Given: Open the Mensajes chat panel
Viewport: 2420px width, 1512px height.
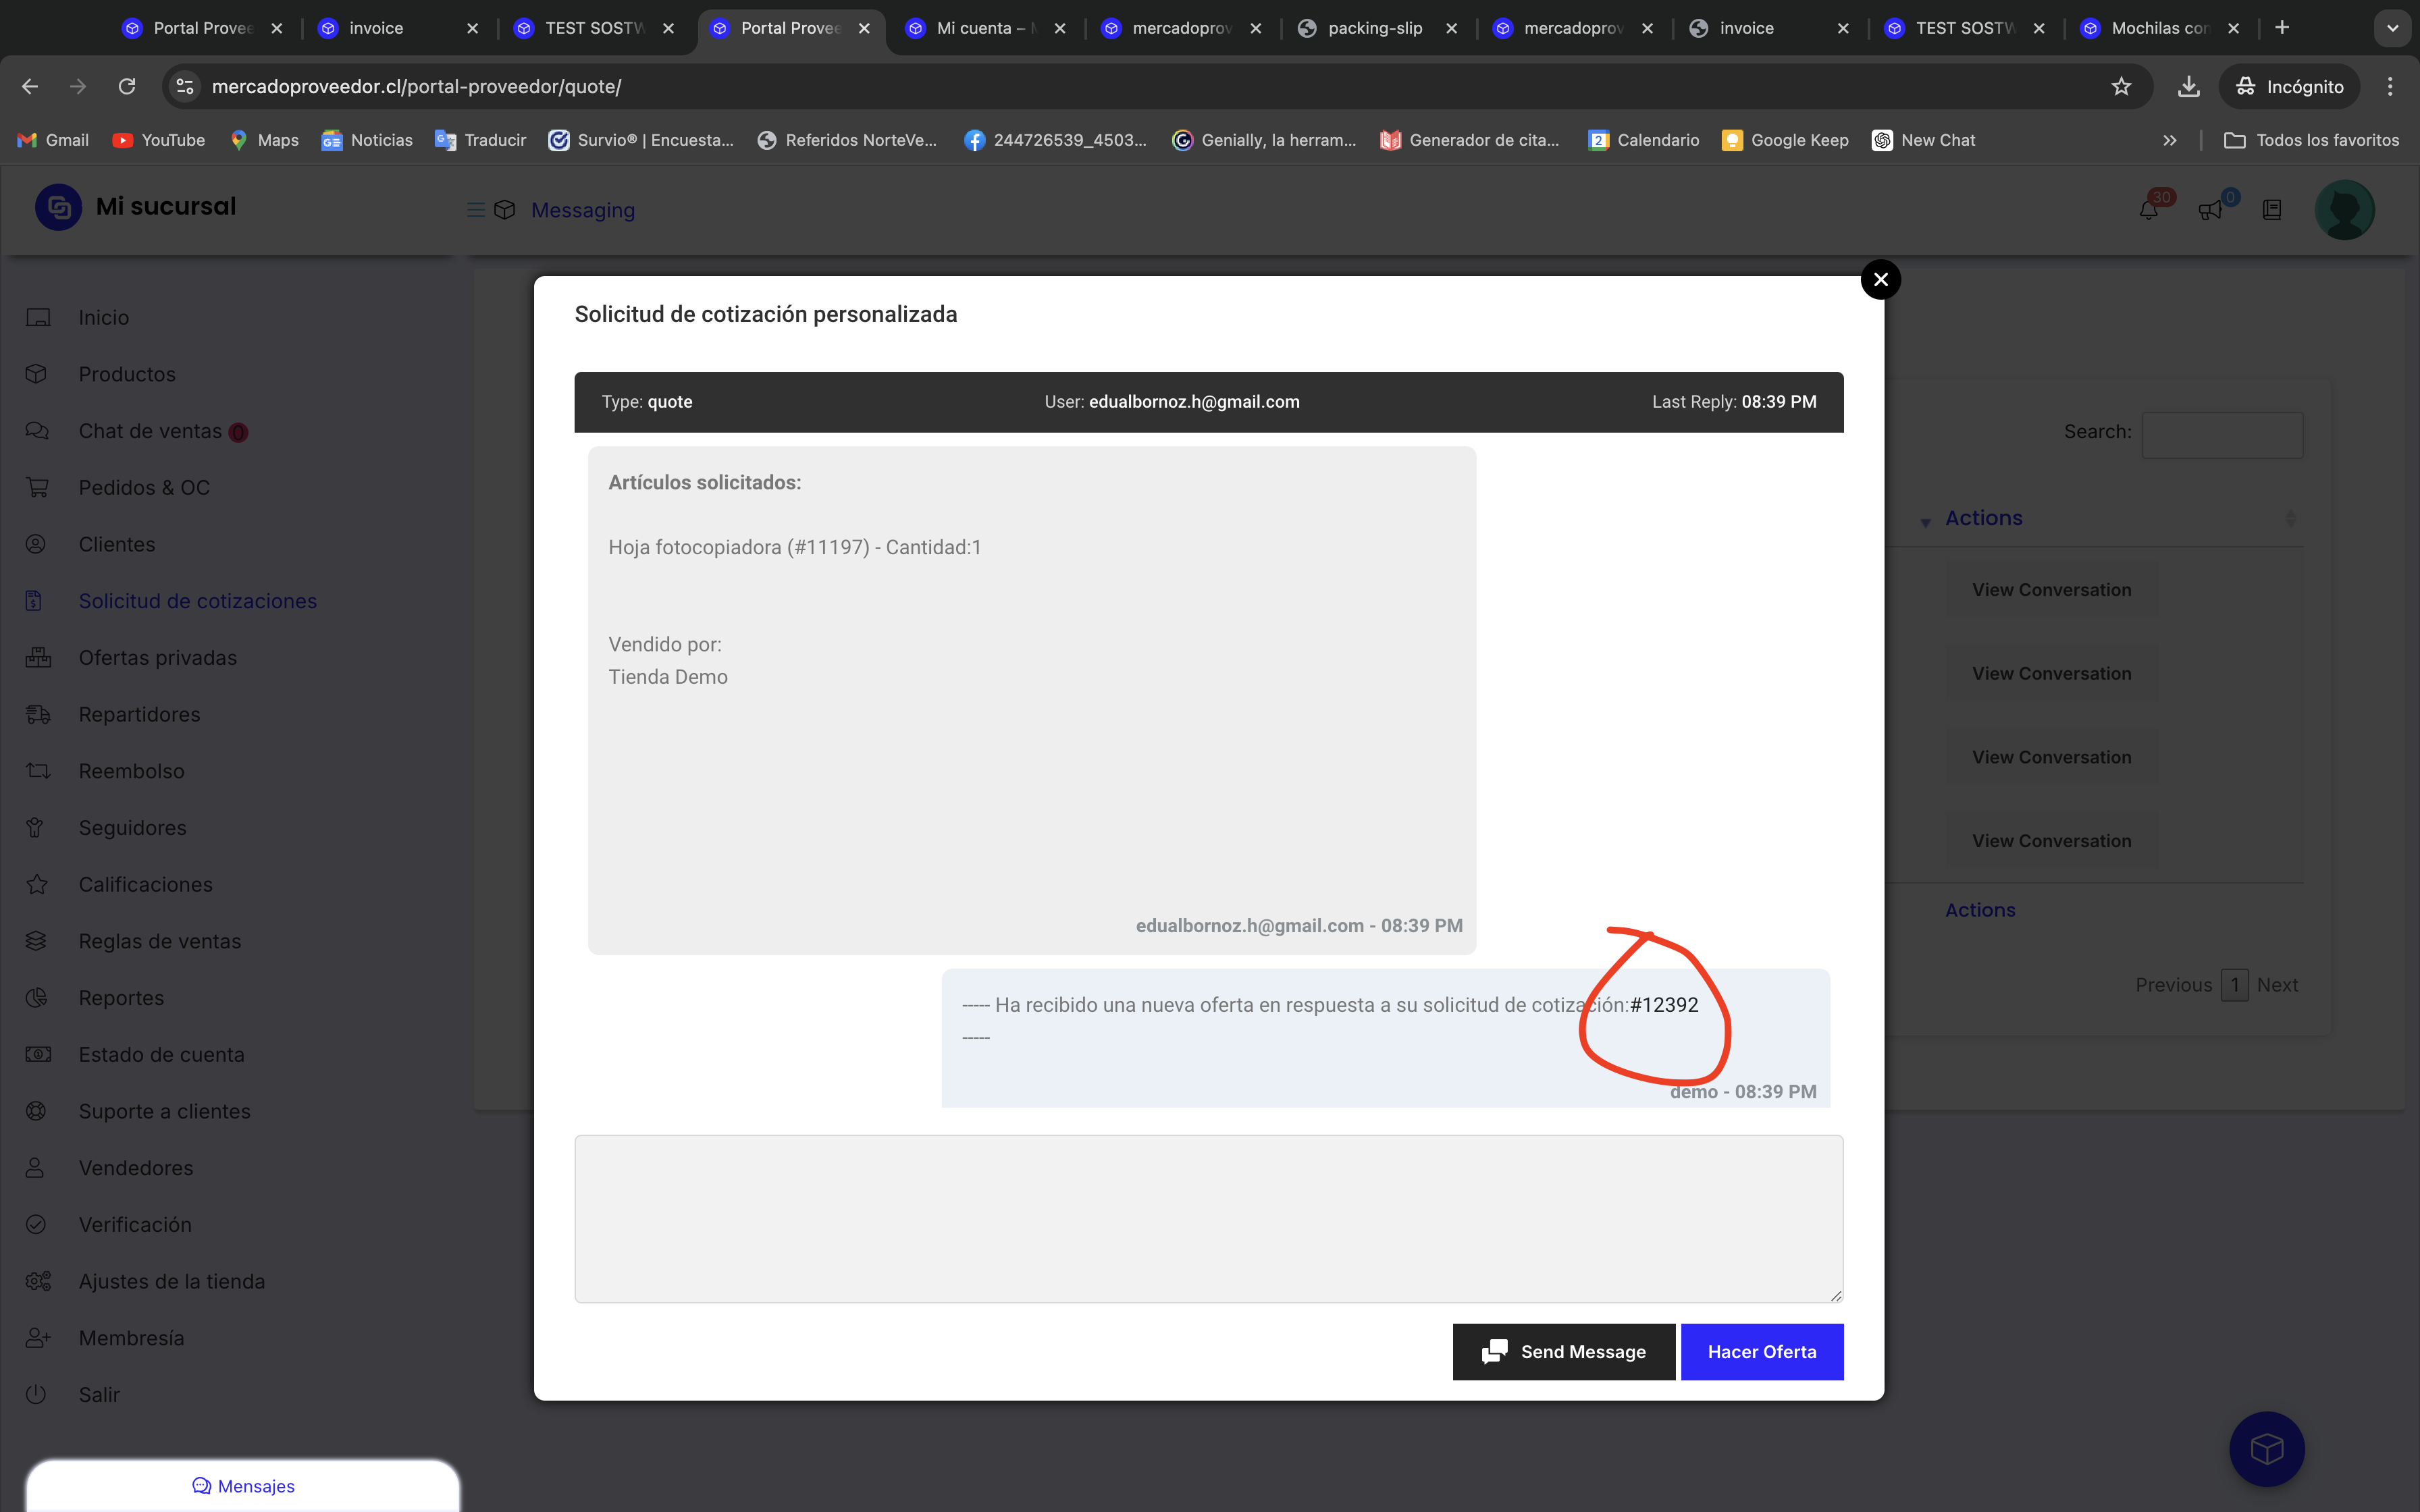Looking at the screenshot, I should coord(243,1486).
